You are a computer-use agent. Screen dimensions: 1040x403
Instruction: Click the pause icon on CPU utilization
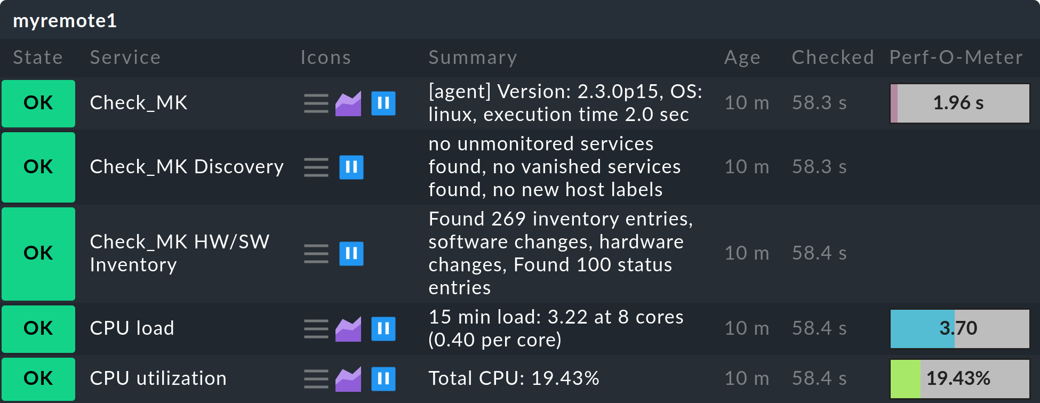(x=383, y=379)
